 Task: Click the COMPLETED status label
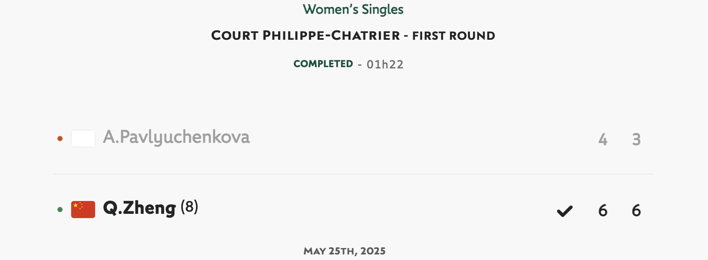tap(323, 64)
